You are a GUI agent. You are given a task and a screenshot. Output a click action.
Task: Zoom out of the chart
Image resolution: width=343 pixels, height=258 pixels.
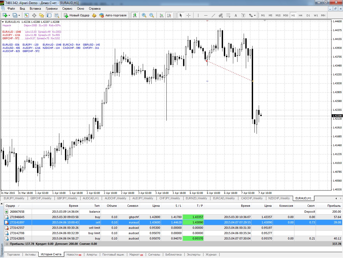tap(152, 15)
